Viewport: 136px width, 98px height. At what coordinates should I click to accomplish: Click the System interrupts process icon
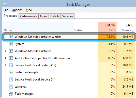click(11, 72)
